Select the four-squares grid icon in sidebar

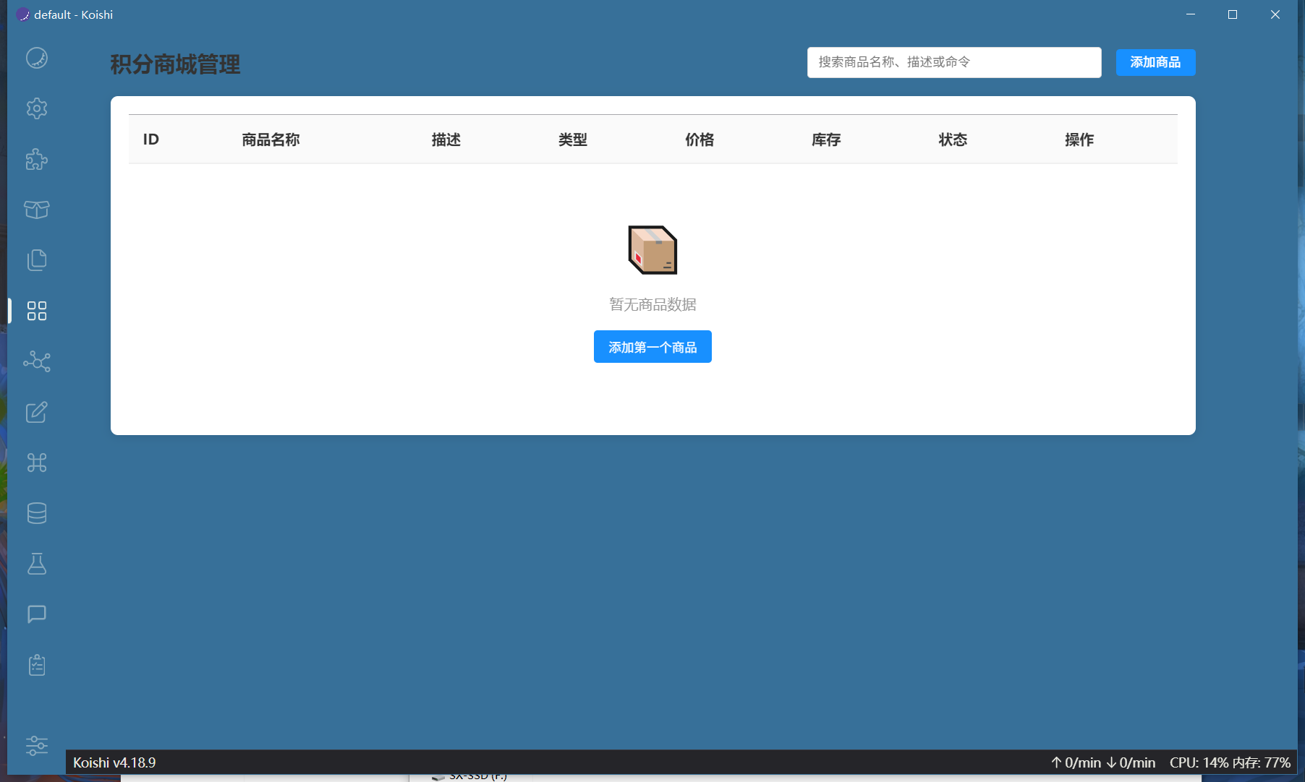click(x=37, y=311)
